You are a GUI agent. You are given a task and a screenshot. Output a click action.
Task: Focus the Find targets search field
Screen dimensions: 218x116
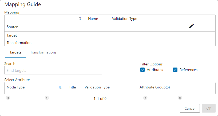53,70
